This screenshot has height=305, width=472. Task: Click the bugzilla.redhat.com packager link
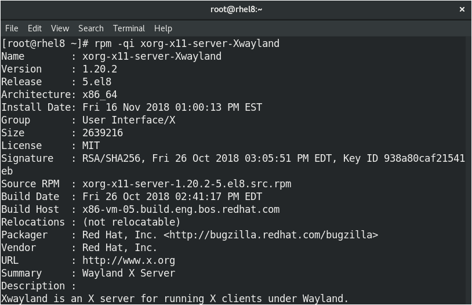tap(271, 234)
